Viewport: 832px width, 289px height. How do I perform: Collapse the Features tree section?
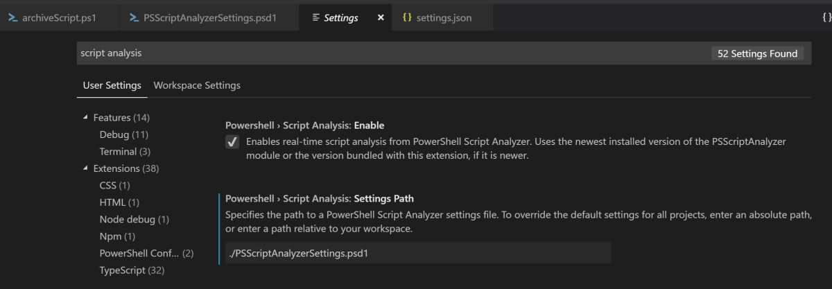point(86,118)
